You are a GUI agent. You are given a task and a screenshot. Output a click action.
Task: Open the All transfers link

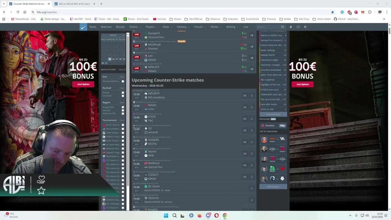(x=273, y=187)
